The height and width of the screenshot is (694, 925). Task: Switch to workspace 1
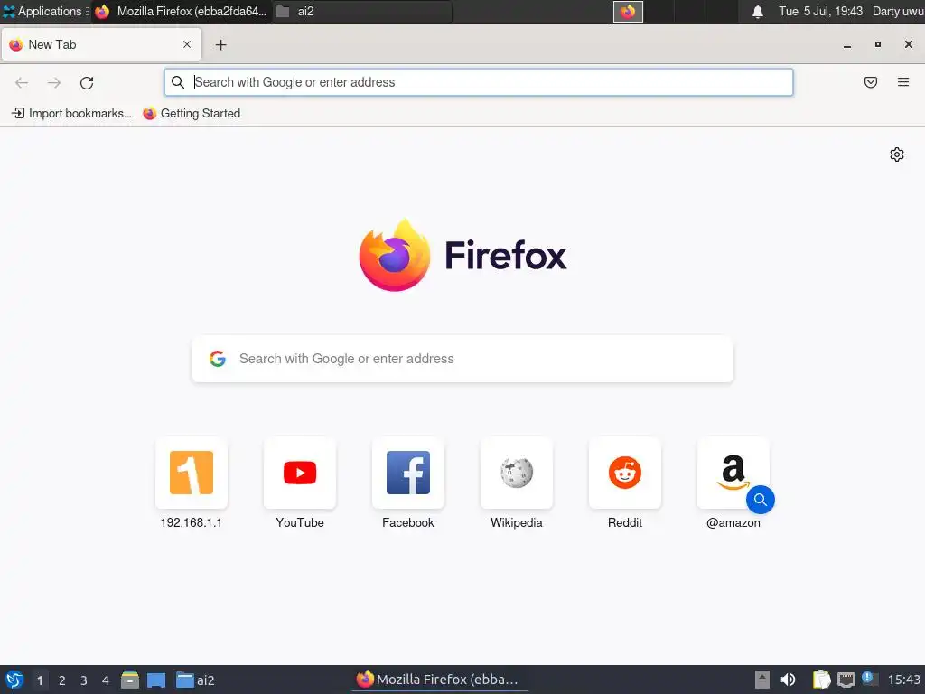tap(40, 680)
